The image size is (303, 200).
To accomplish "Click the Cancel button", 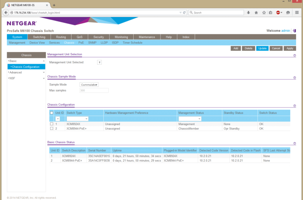I will point(276,48).
